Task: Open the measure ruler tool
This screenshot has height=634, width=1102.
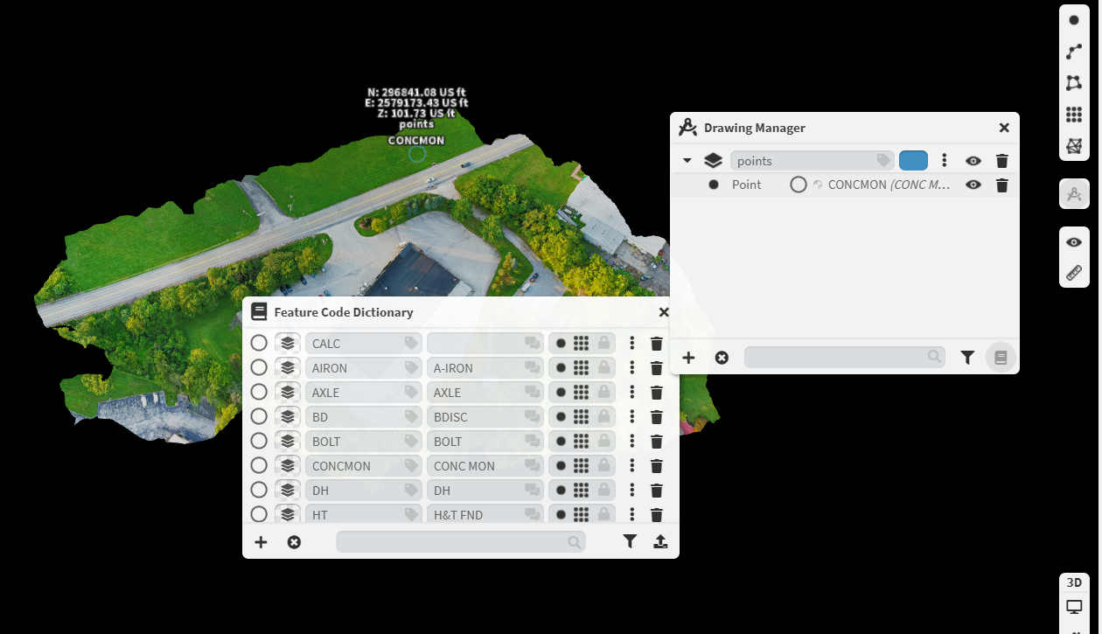Action: (x=1074, y=274)
